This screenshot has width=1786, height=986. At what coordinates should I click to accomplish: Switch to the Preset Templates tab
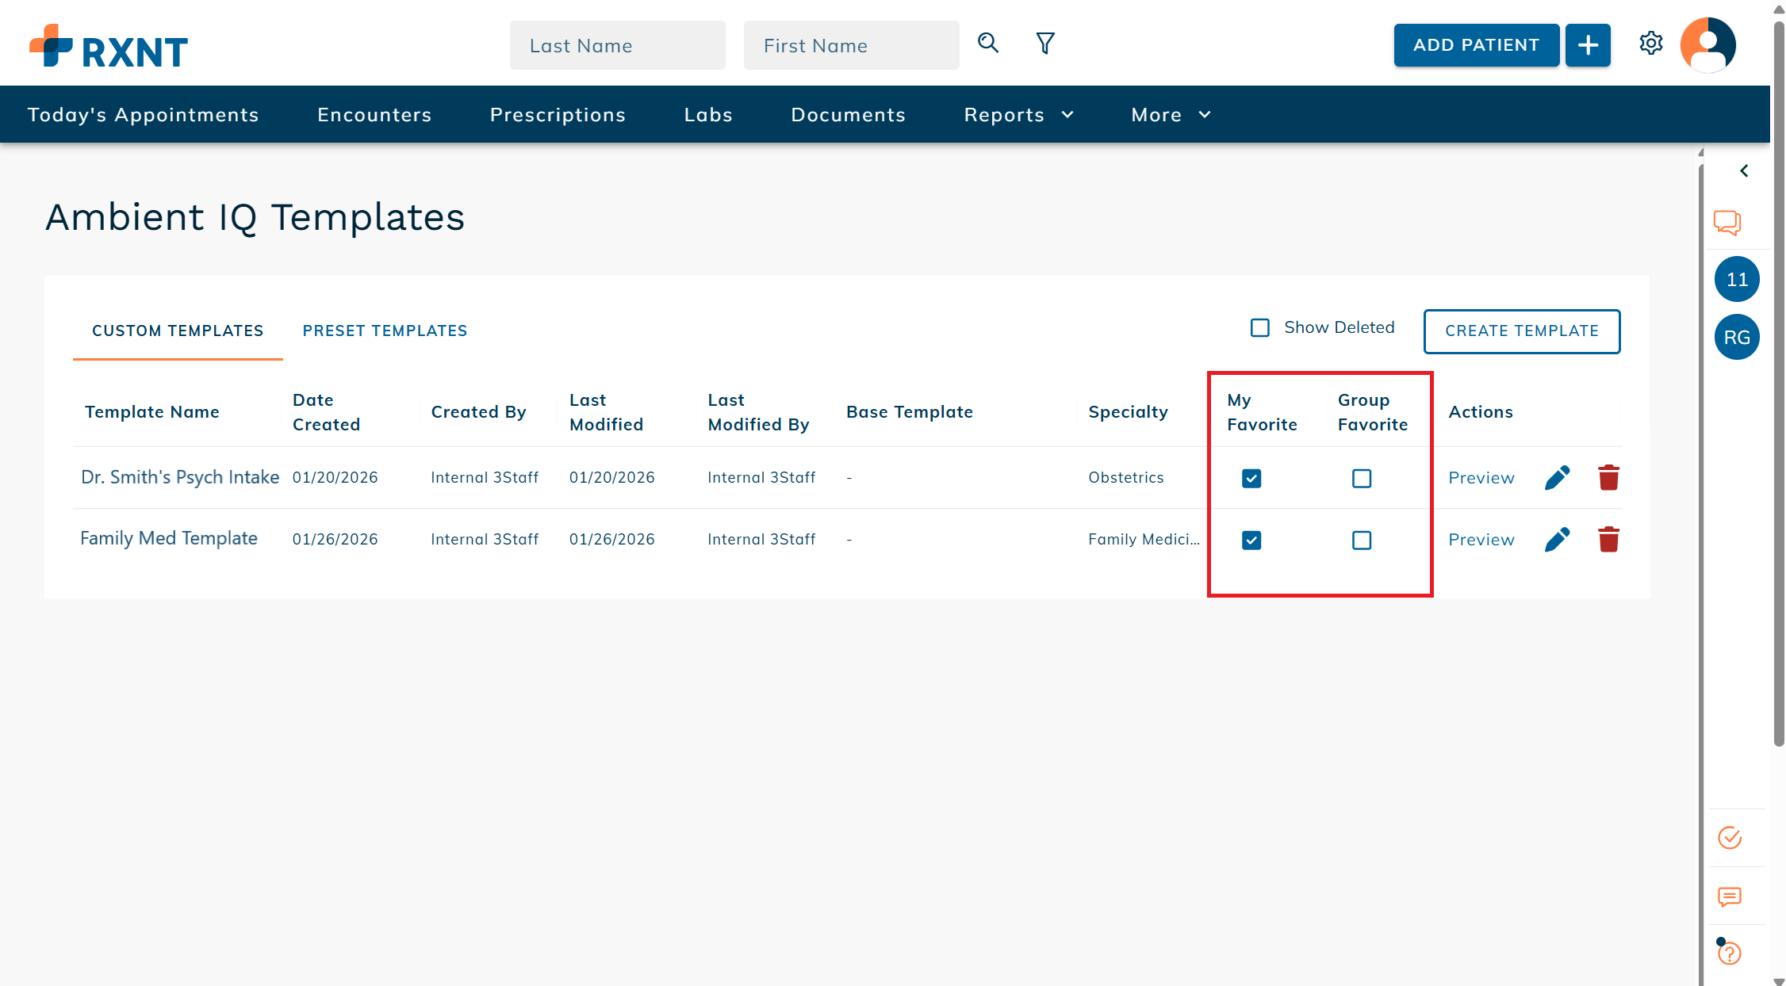point(385,331)
